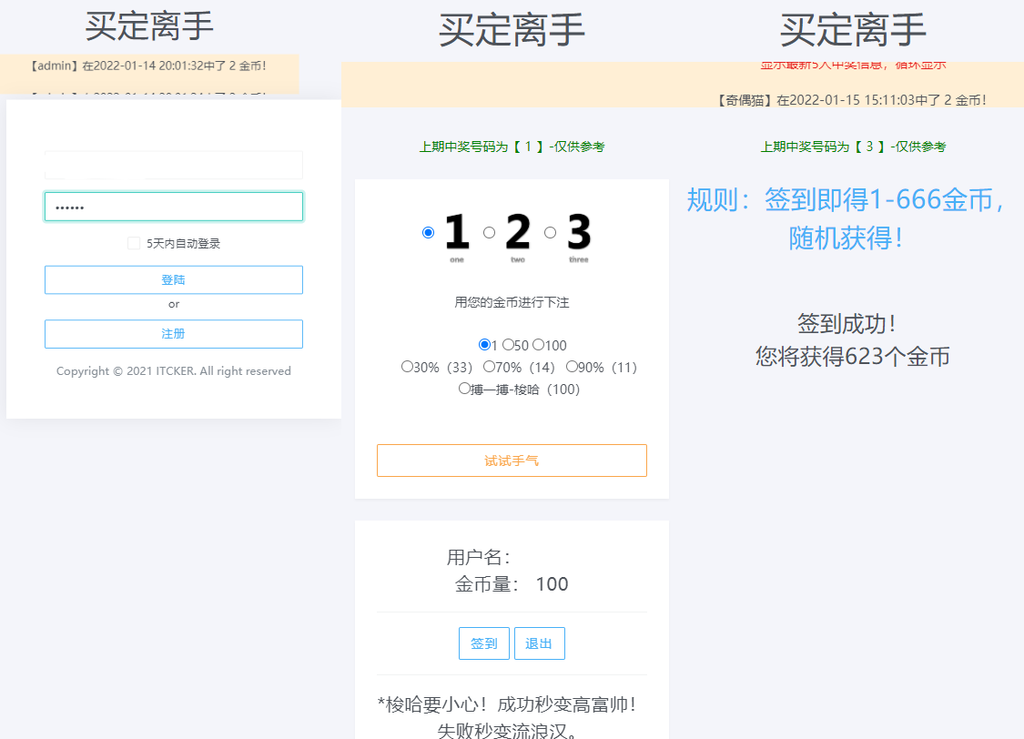Screen dimensions: 1024x739
Task: Click the 金币量: 100 balance text
Action: [x=512, y=583]
